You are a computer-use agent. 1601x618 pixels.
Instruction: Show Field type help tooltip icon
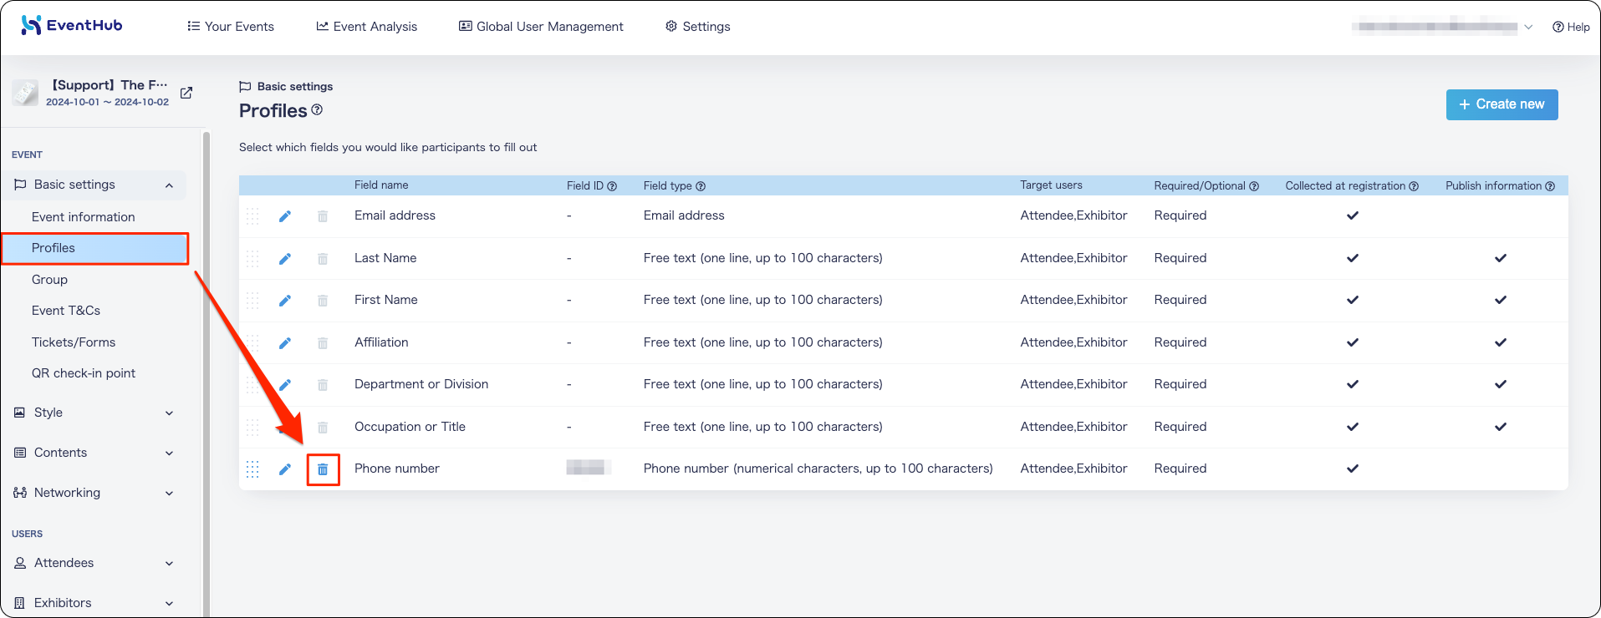[701, 186]
